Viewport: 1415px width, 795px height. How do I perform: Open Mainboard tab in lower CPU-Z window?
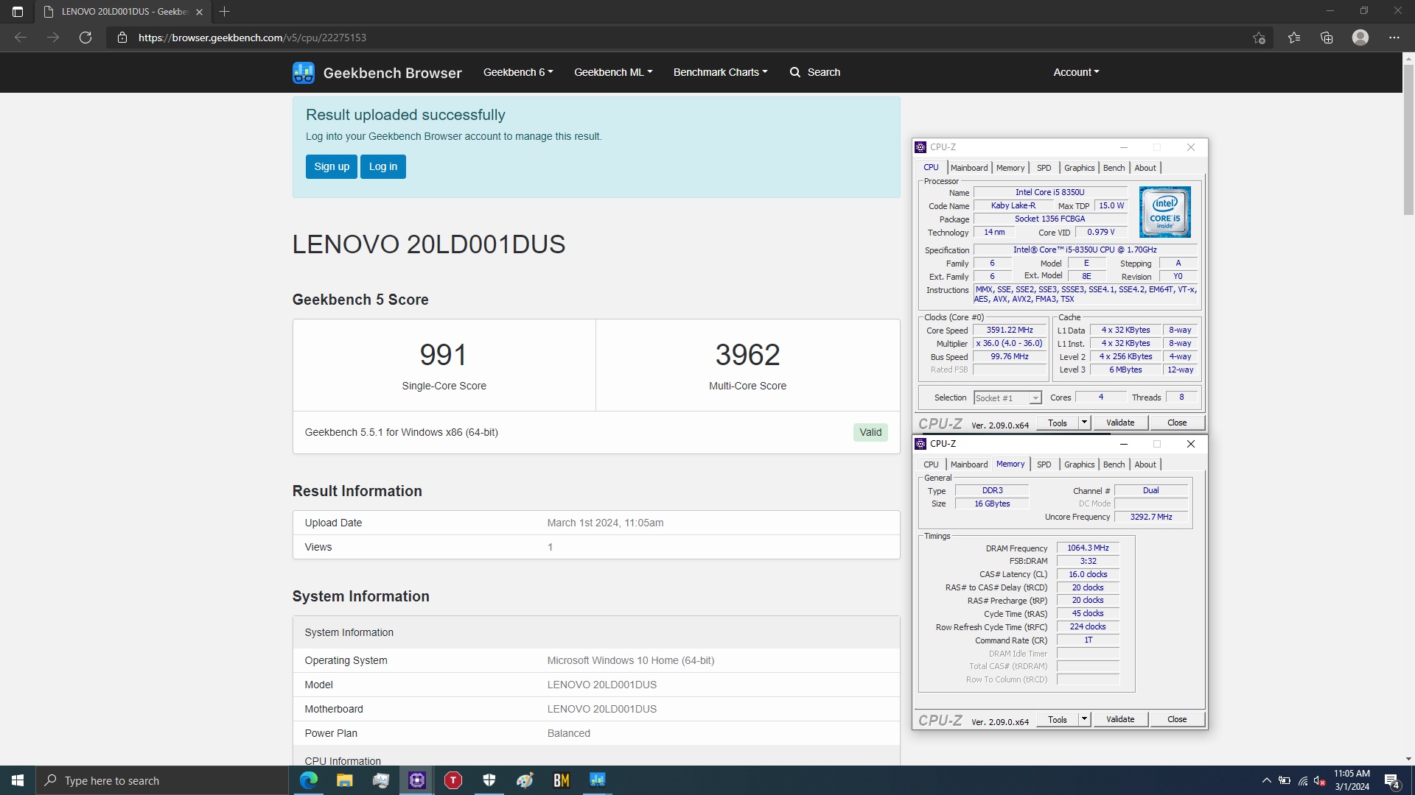tap(968, 464)
